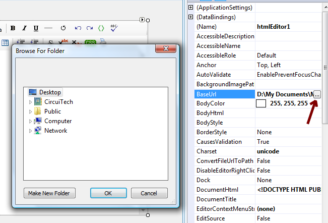
Task: Insert a horizontal rule line
Action: pos(48,28)
